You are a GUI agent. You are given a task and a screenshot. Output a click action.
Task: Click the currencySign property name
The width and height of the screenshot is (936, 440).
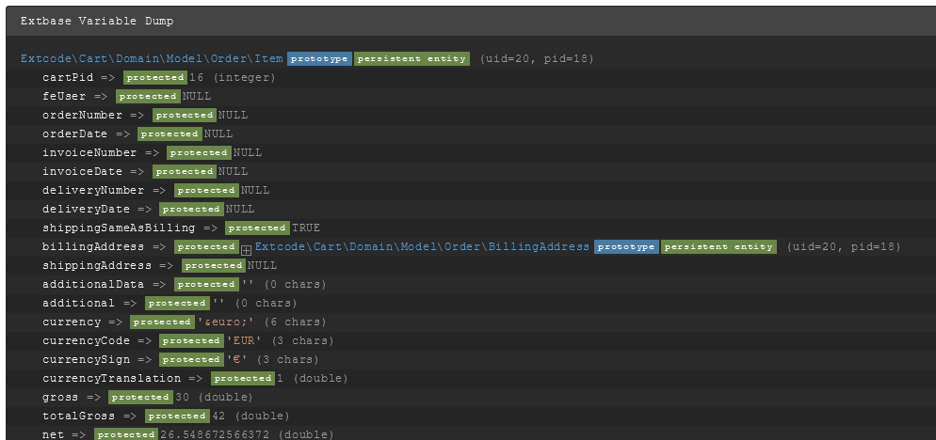point(86,359)
